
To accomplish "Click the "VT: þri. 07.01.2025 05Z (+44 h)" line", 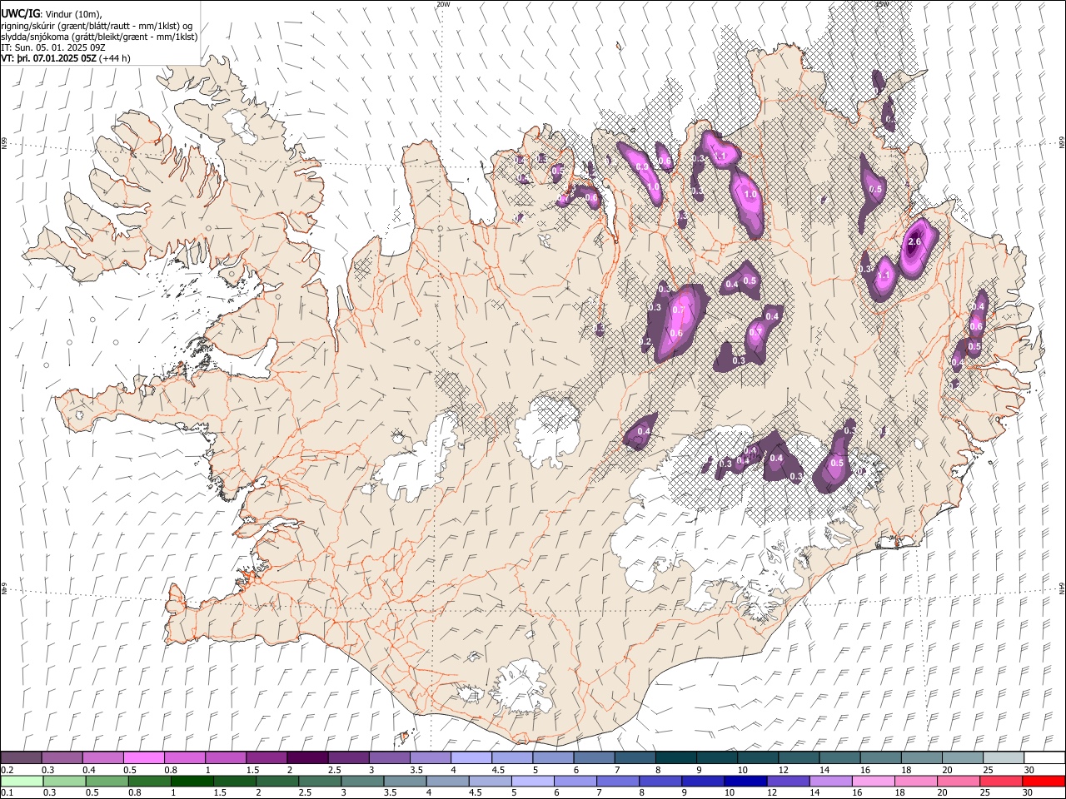I will coord(65,58).
